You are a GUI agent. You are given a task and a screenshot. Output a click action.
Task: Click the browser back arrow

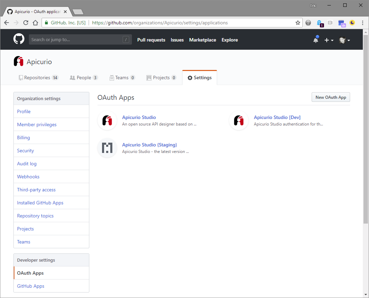[7, 23]
